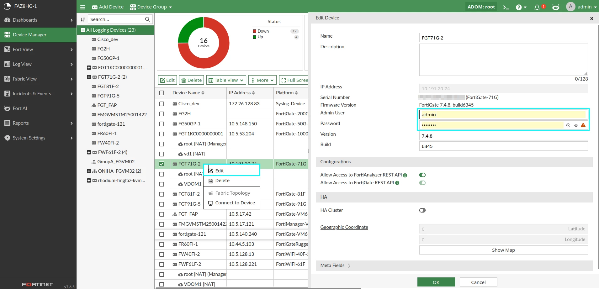
Task: View notifications bell icon
Action: tap(537, 7)
